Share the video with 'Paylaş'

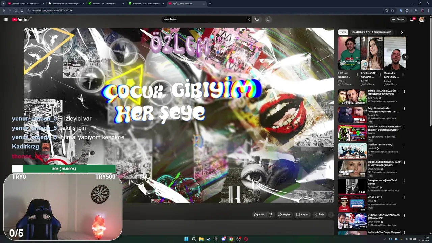(284, 214)
